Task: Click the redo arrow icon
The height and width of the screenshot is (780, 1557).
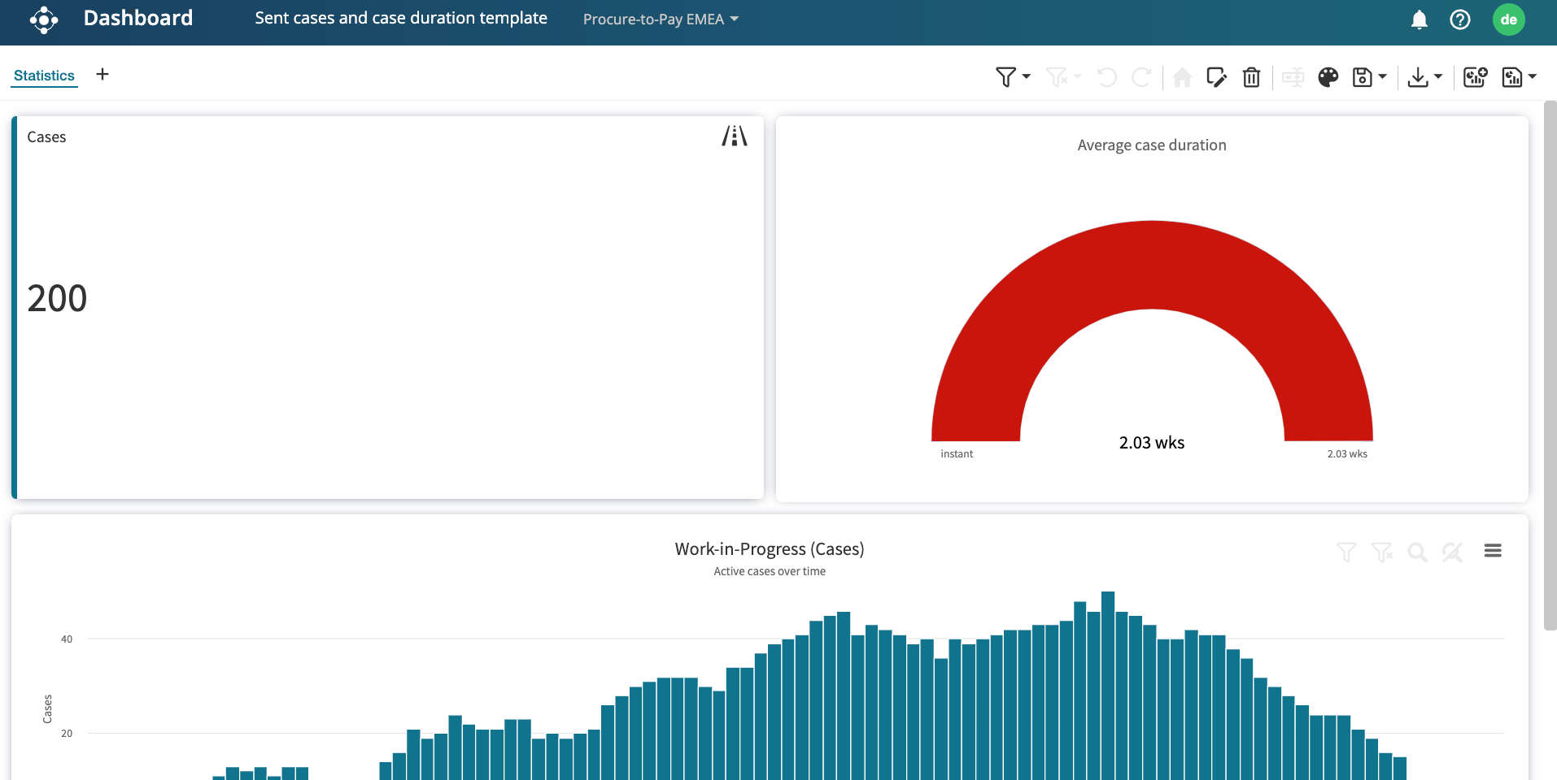Action: pyautogui.click(x=1141, y=77)
